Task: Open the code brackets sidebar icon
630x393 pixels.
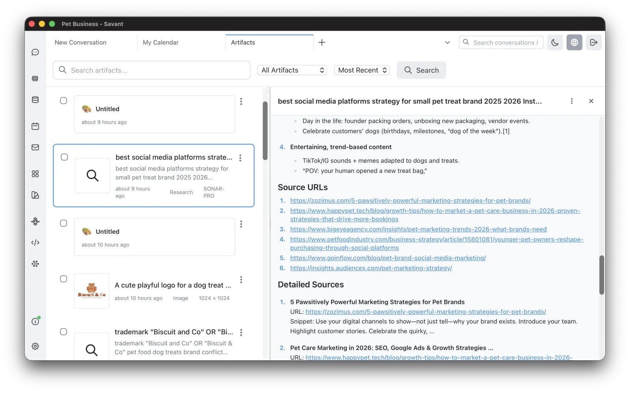Action: coord(35,243)
